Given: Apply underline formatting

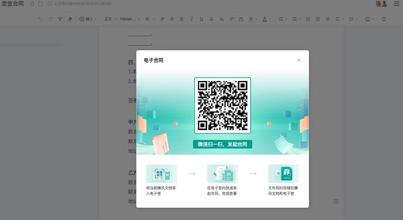Looking at the screenshot, I should click(201, 19).
